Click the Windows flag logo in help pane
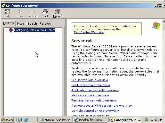 tap(156, 26)
